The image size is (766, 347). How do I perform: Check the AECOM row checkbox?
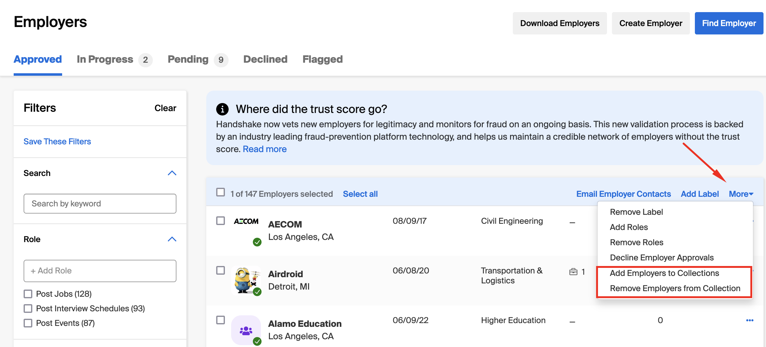(x=221, y=221)
